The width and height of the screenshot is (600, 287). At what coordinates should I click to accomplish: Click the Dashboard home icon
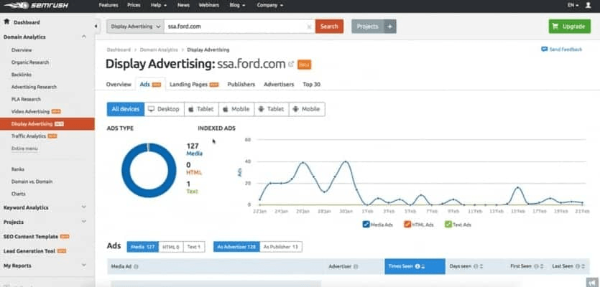pyautogui.click(x=6, y=22)
